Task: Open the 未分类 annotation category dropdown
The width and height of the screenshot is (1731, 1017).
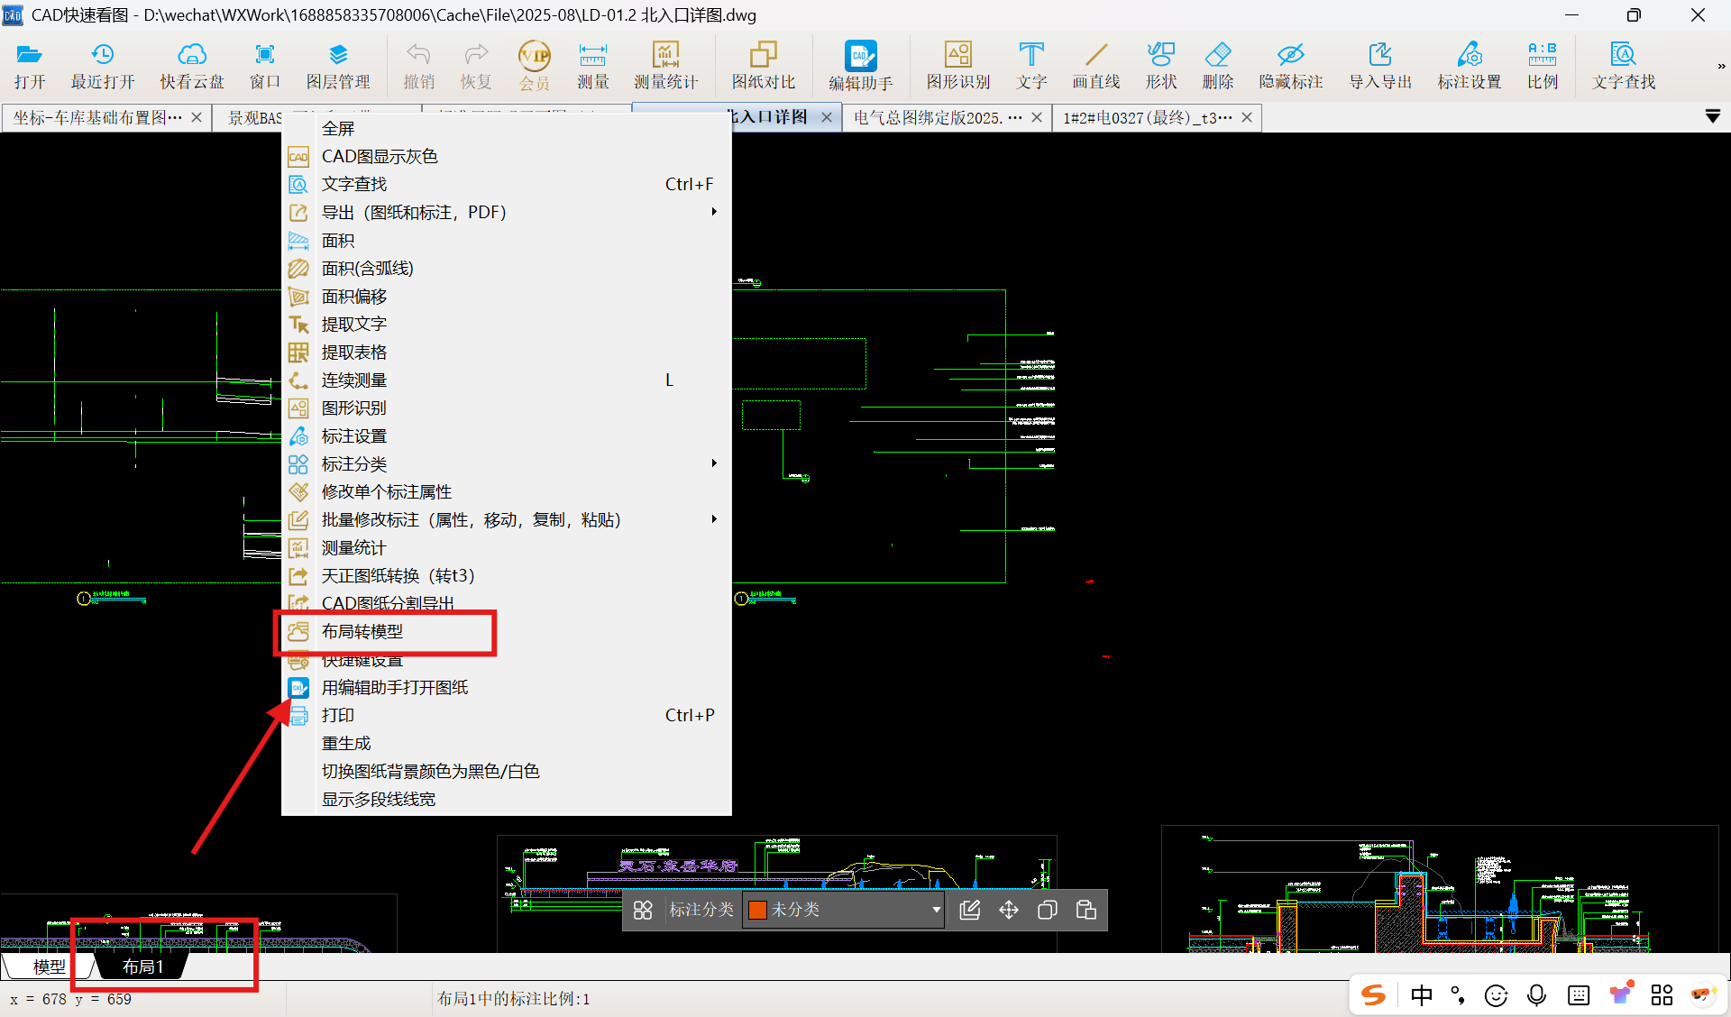Action: [936, 910]
